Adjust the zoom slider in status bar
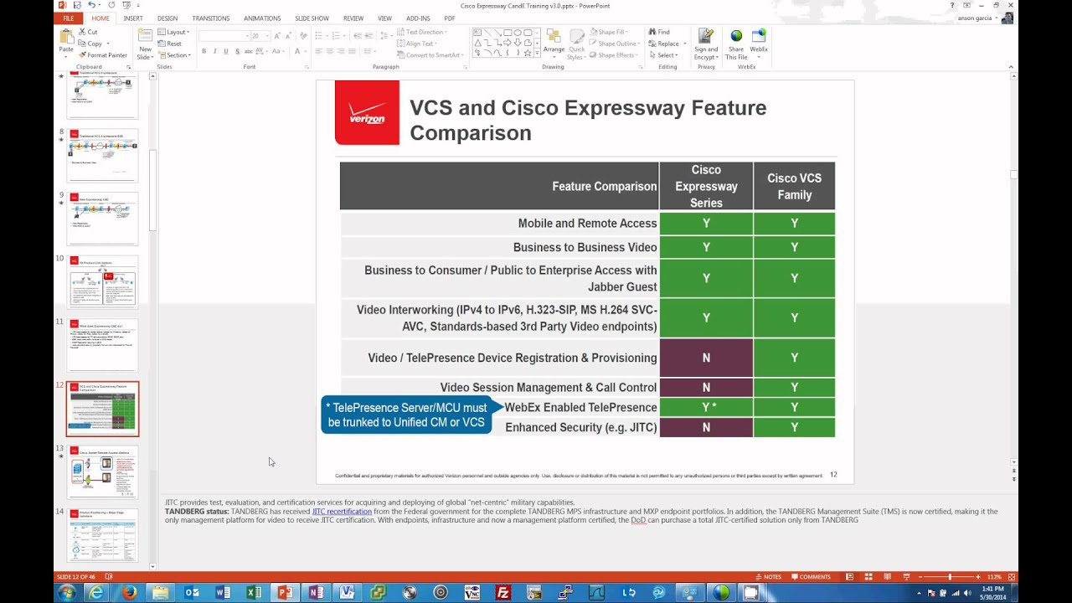1072x603 pixels. click(951, 577)
